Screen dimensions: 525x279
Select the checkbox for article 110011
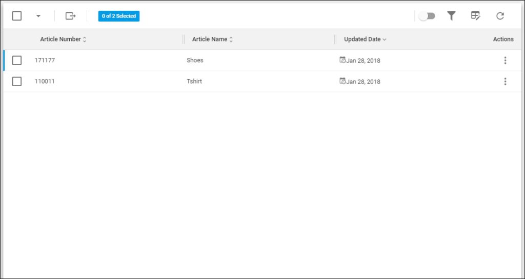(17, 82)
